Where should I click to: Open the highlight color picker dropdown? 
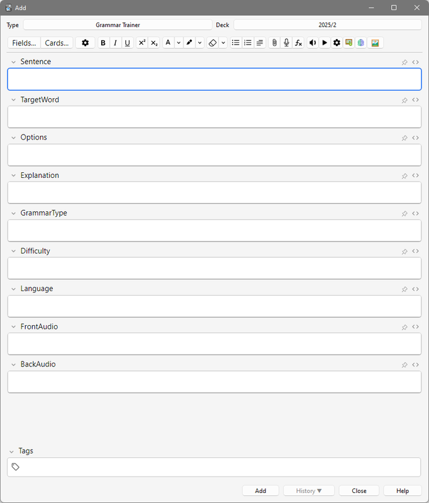[x=199, y=43]
